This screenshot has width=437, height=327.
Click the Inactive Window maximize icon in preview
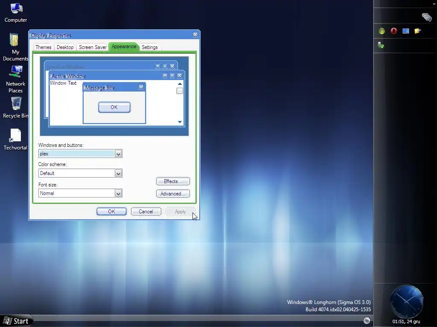click(x=165, y=66)
